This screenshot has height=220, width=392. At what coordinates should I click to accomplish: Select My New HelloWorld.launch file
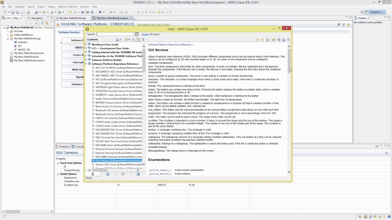coord(27,53)
